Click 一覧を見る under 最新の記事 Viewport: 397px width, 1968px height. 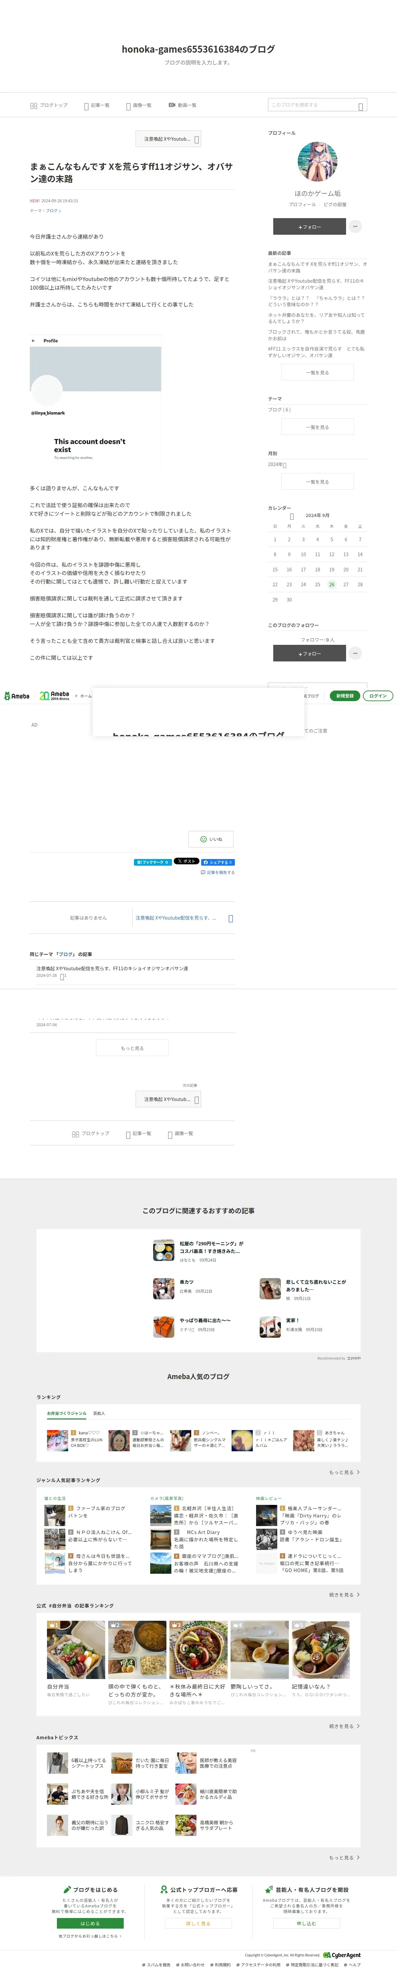pyautogui.click(x=318, y=372)
